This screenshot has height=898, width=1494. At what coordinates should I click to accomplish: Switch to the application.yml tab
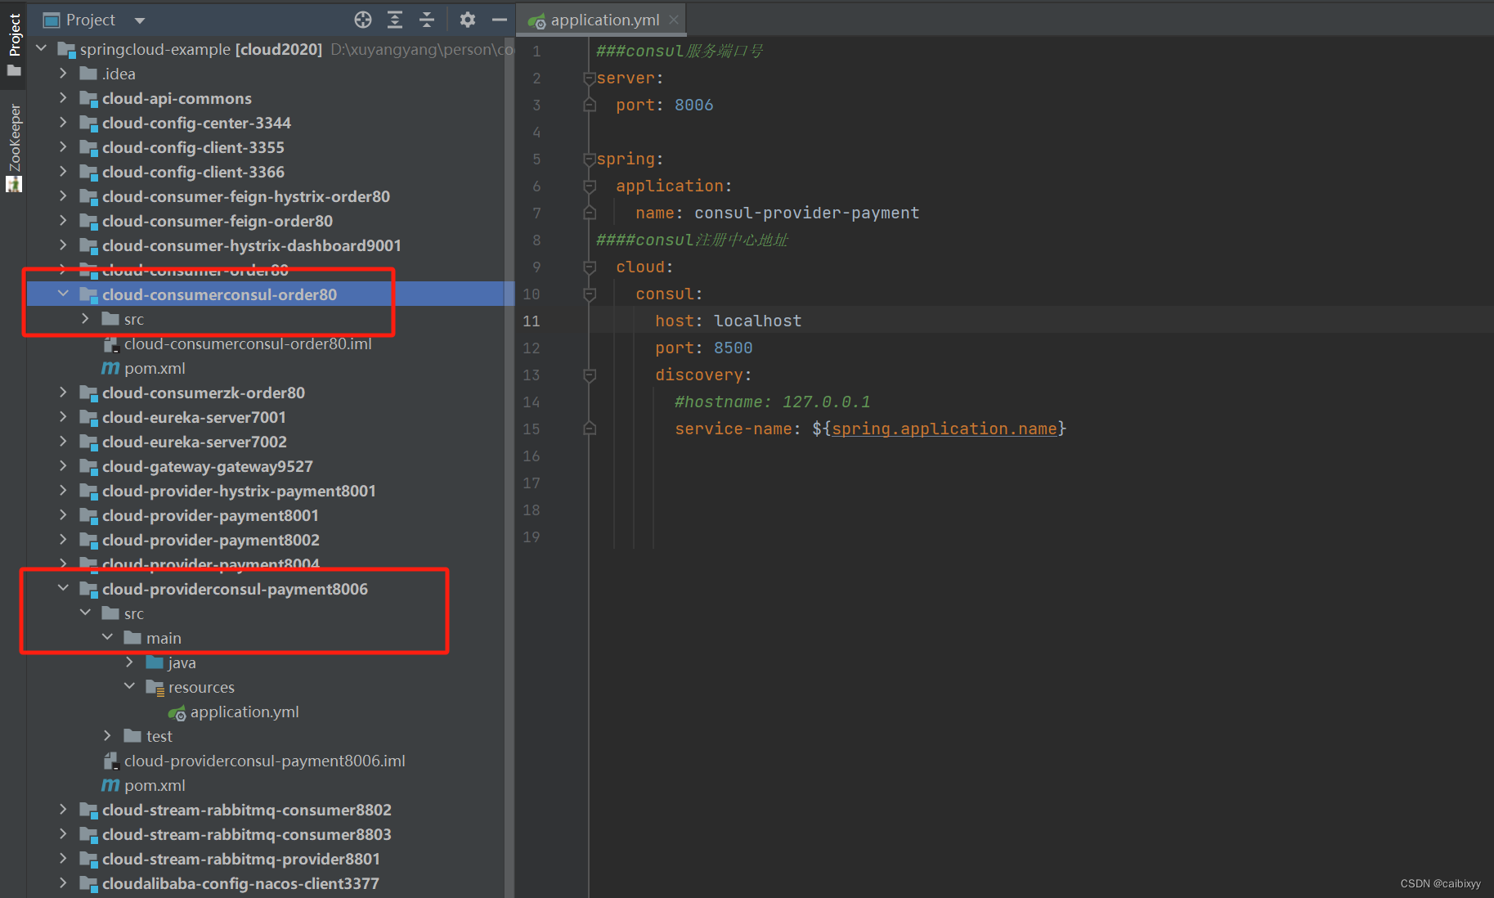(601, 20)
